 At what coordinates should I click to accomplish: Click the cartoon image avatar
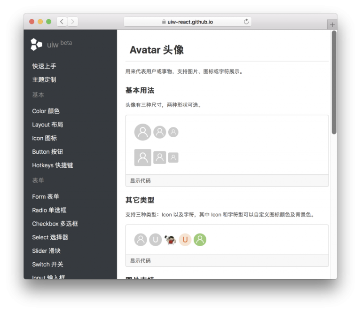pos(170,240)
